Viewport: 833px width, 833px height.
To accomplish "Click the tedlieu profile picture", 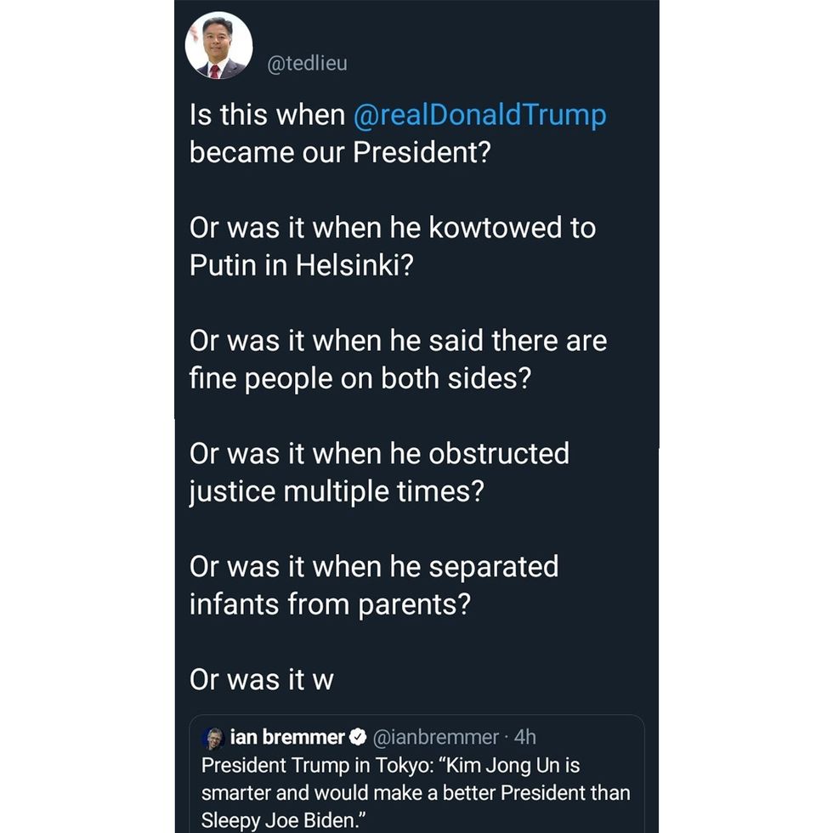I will 218,46.
